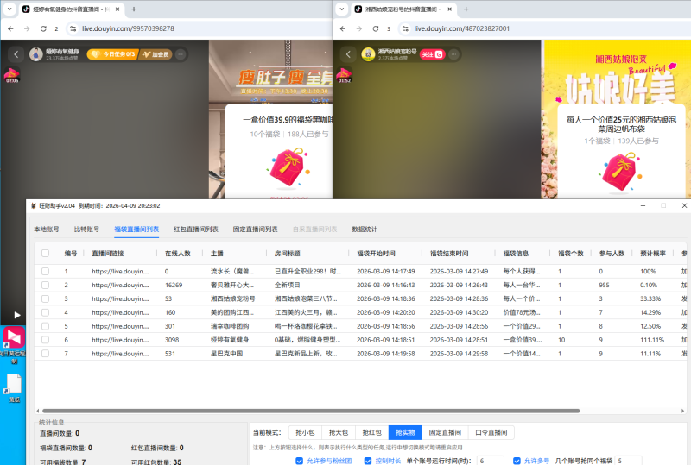
Task: Open site info icon beside live.douyin.com/487023827001
Action: point(405,28)
